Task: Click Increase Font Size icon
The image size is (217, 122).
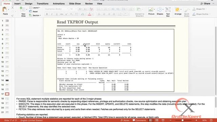Action: (x=80, y=9)
